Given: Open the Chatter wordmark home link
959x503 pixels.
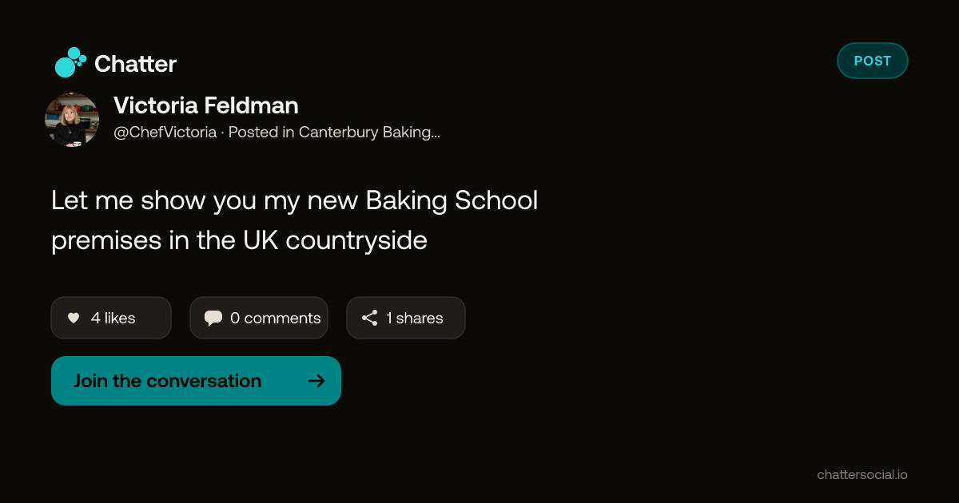Looking at the screenshot, I should [135, 64].
